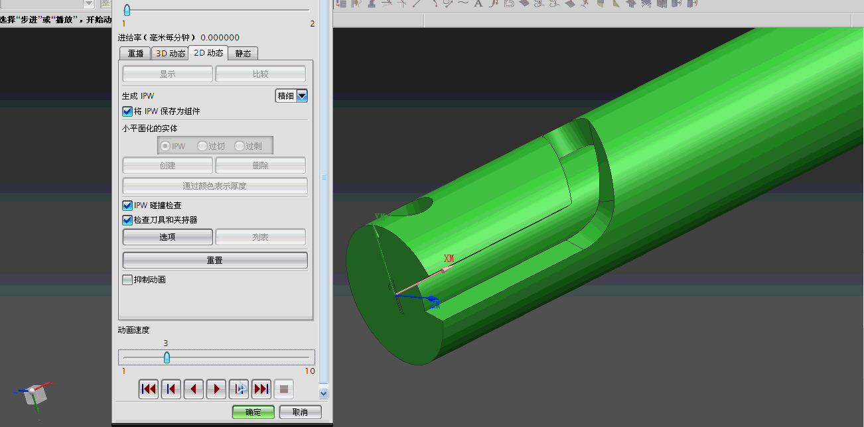
Task: Select the 过剩 radio button
Action: pos(240,146)
